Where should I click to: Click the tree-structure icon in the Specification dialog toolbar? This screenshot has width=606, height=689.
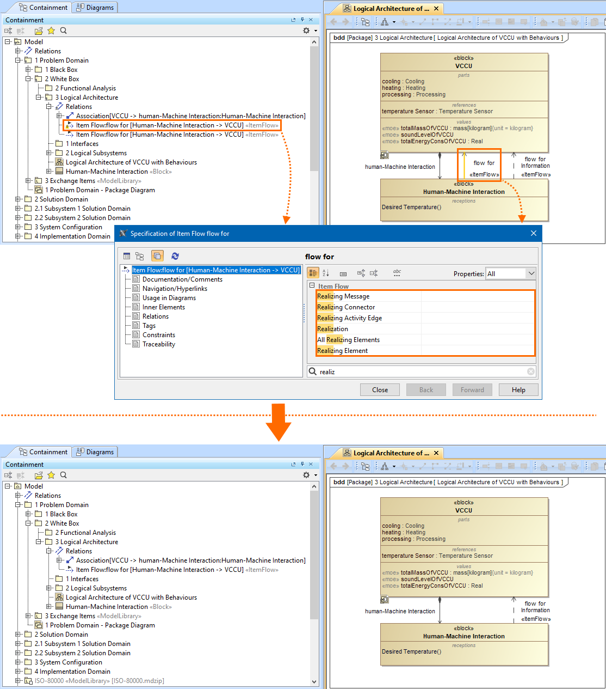pos(140,256)
